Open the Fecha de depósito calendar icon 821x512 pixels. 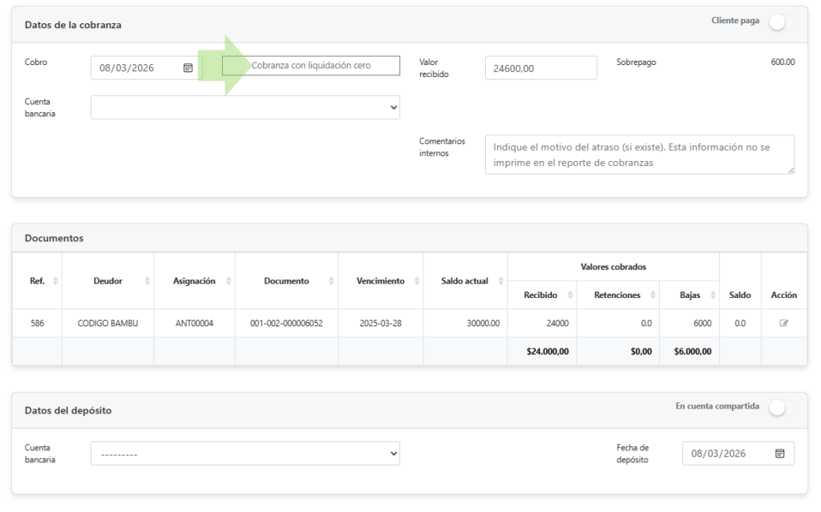(779, 454)
